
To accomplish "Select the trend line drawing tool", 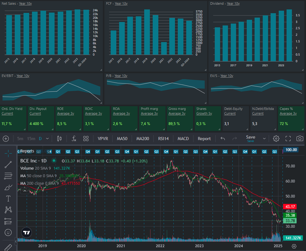I will tap(8, 164).
